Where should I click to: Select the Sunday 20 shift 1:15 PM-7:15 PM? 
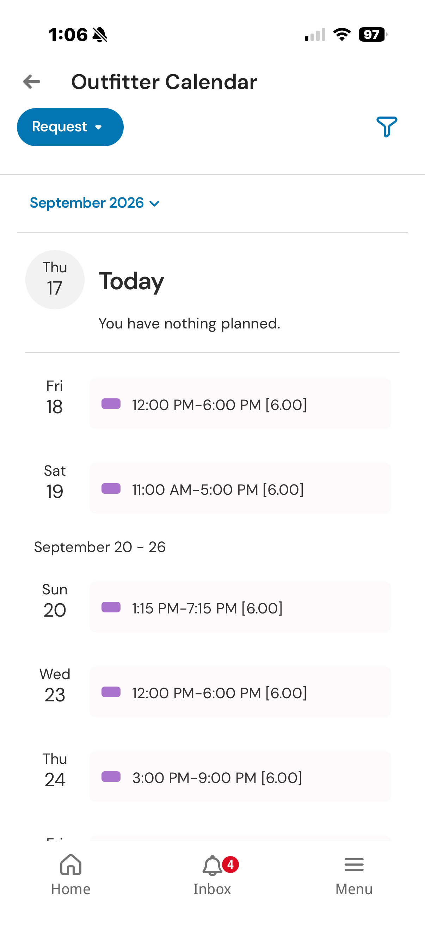click(240, 607)
